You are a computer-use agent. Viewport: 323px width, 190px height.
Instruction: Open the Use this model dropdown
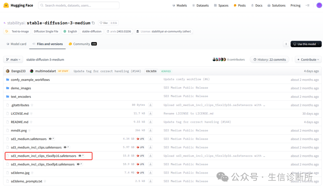pyautogui.click(x=306, y=44)
